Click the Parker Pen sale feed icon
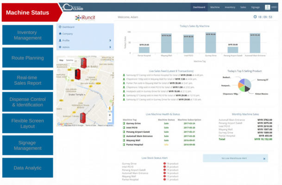This screenshot has width=282, height=185. [x=124, y=83]
